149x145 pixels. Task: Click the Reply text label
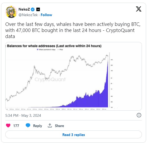37,126
